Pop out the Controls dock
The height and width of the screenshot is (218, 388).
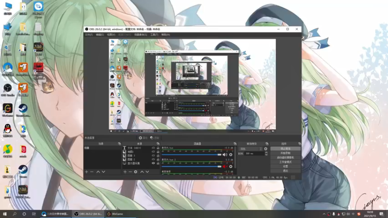pos(299,143)
